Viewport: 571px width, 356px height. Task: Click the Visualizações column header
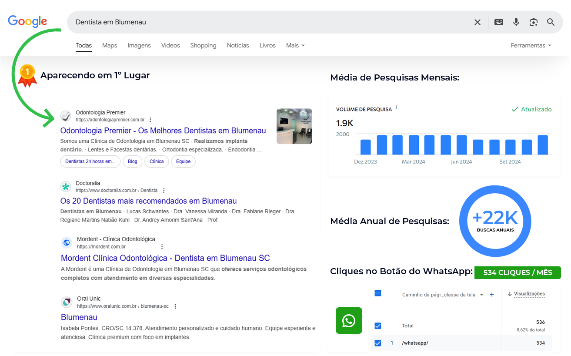click(x=529, y=294)
